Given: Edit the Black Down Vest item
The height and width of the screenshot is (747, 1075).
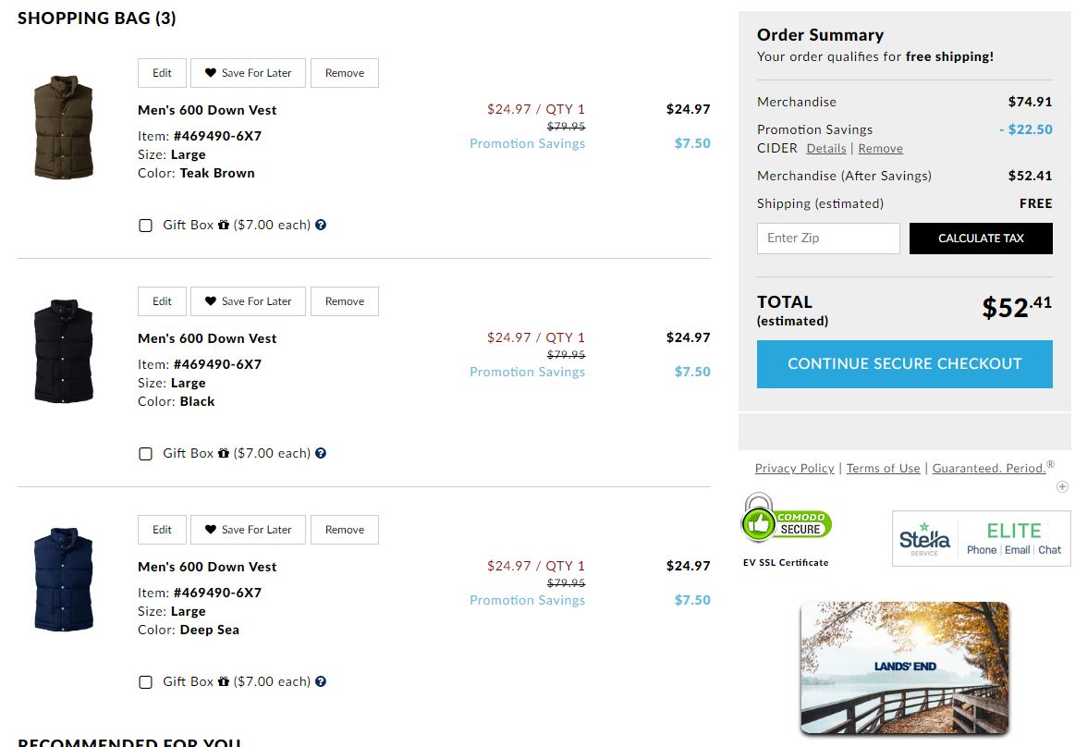Looking at the screenshot, I should point(162,301).
